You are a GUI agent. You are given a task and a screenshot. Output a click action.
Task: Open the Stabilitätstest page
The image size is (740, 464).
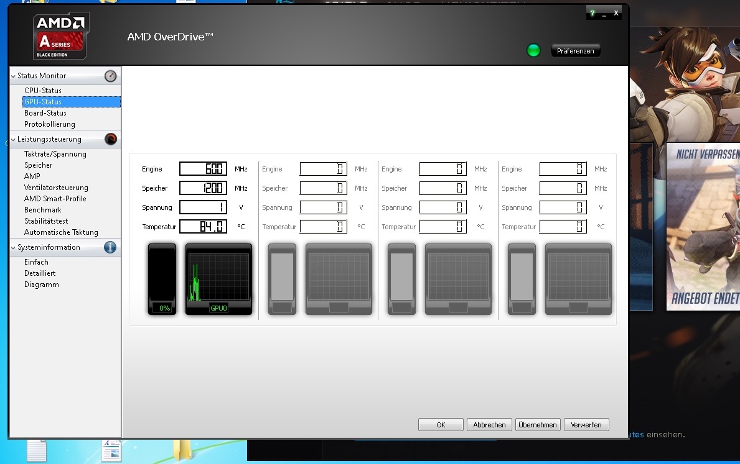[46, 221]
